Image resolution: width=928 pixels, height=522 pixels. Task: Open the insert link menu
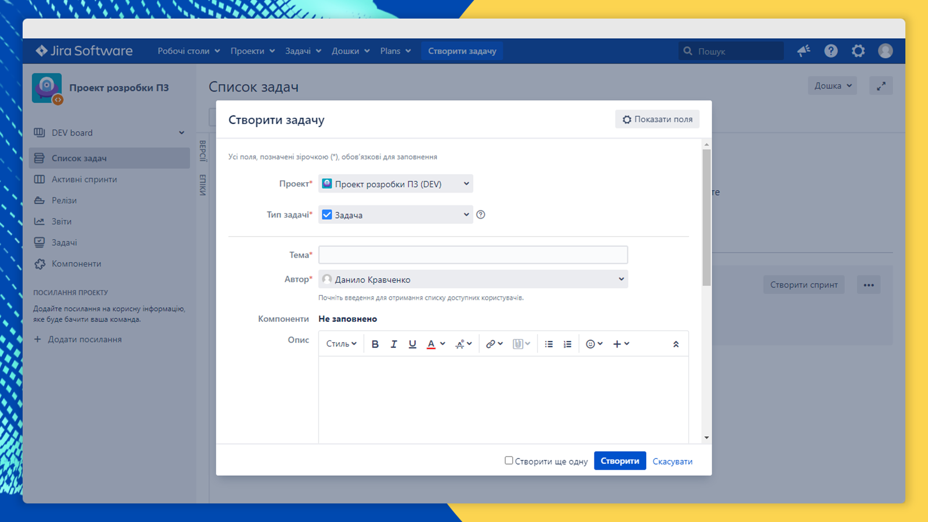tap(494, 344)
